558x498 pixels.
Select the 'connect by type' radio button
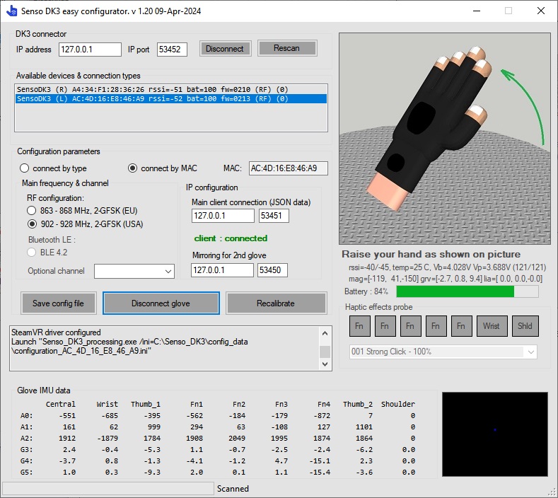(x=24, y=168)
